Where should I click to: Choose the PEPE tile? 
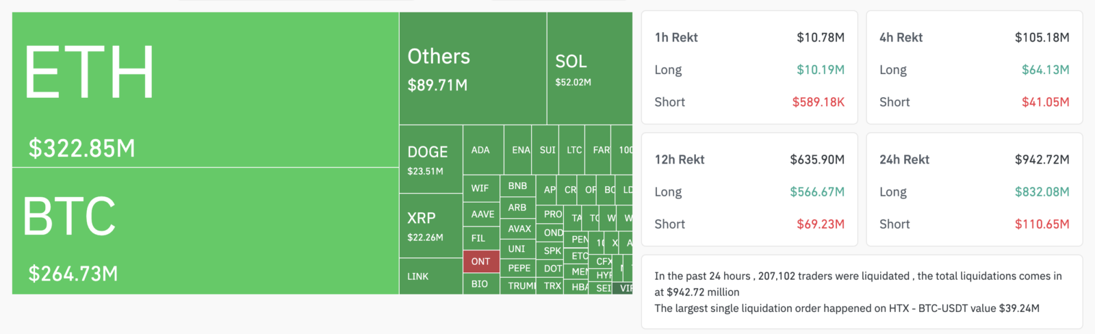tap(518, 268)
